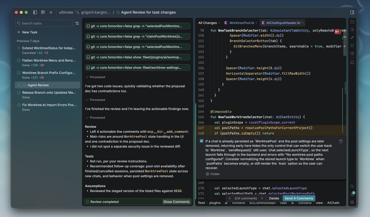Click the ultimate project breadcrumb
This screenshot has height=217, width=370.
[x=66, y=12]
